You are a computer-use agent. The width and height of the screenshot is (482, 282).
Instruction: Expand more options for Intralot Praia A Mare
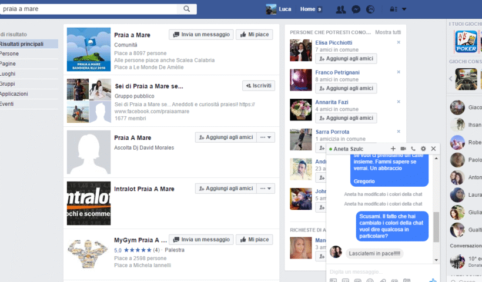(x=266, y=189)
